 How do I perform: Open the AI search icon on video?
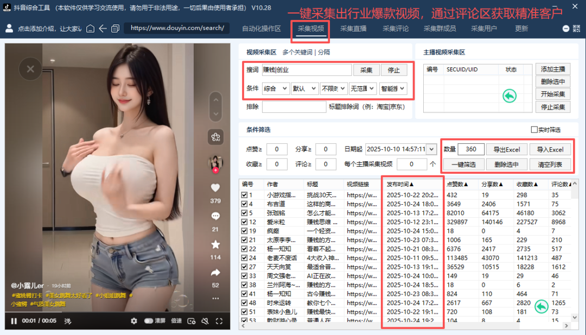215,137
